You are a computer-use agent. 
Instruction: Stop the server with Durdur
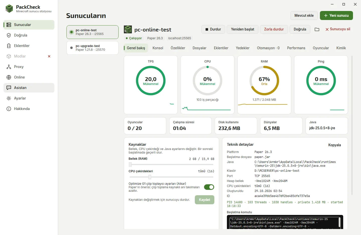click(x=213, y=29)
